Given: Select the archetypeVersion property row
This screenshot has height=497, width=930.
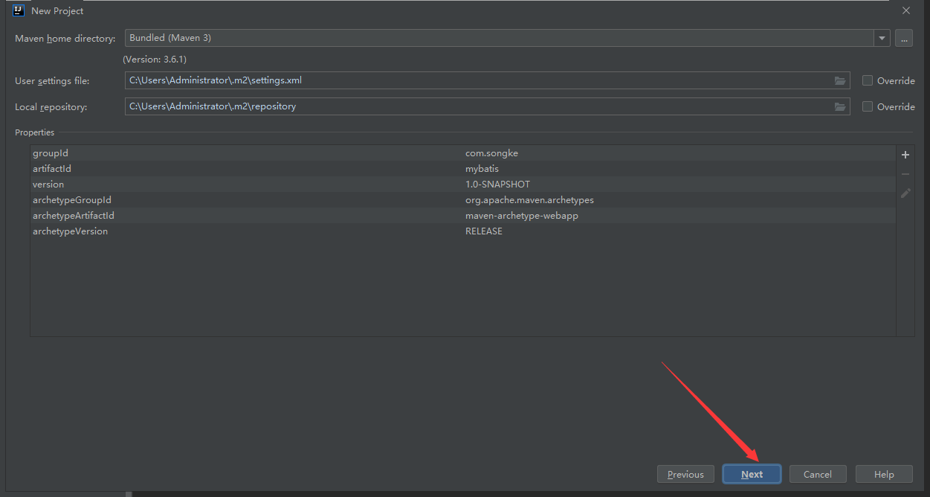Looking at the screenshot, I should click(462, 231).
